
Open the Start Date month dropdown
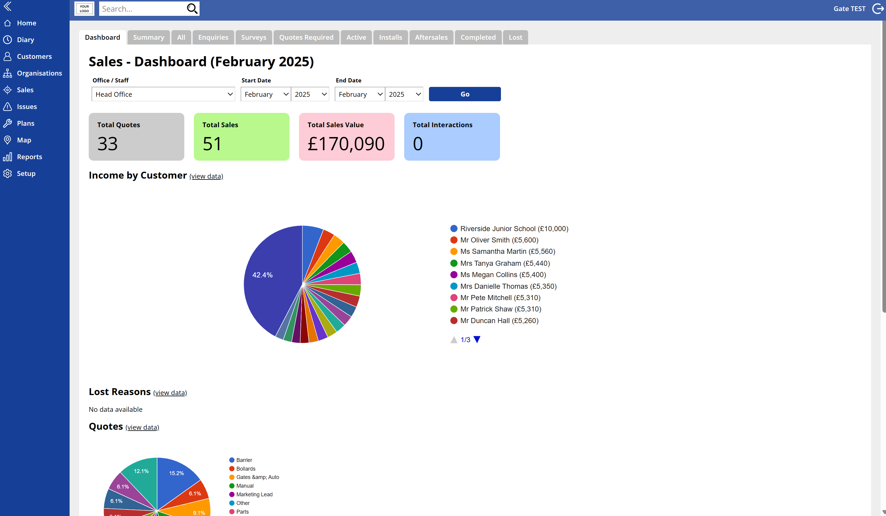coord(266,94)
